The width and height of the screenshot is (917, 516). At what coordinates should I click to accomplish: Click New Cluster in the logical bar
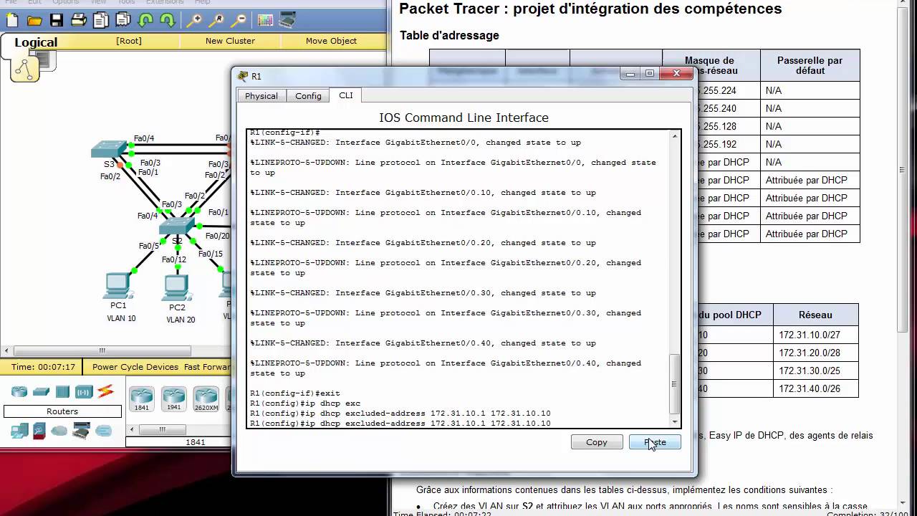click(230, 41)
